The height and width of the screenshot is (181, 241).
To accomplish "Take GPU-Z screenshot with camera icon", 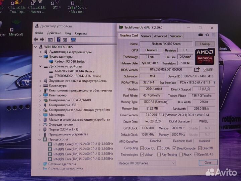I will pos(200,35).
